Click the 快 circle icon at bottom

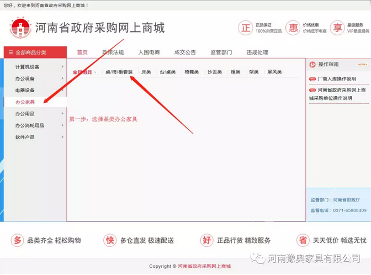coord(110,240)
